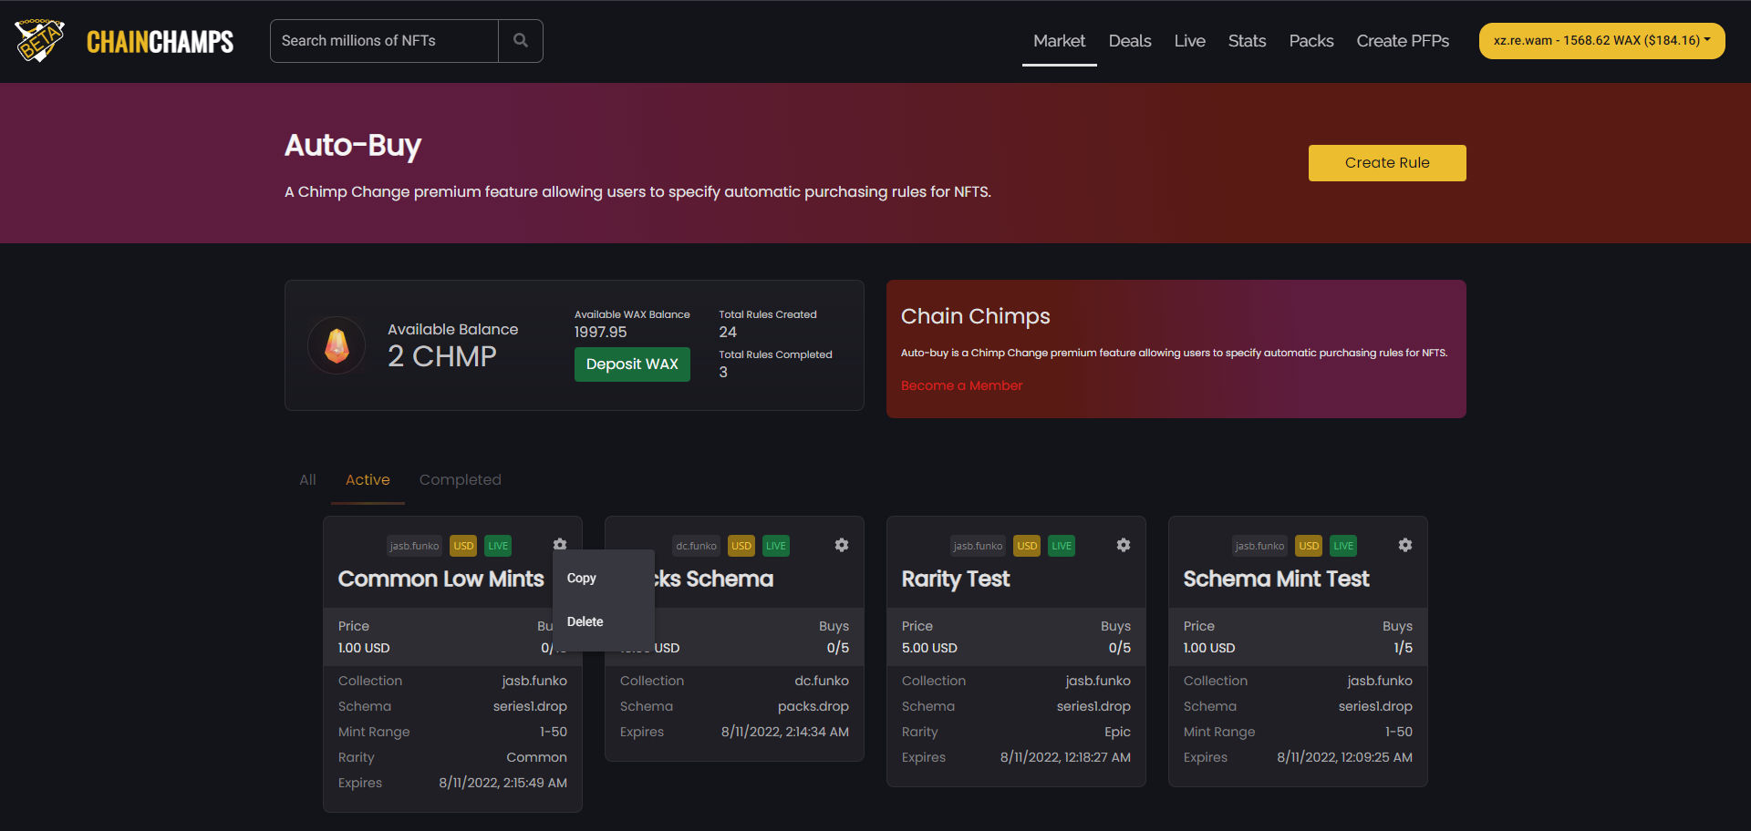Click USD badge on Common Low Mints card

463,546
